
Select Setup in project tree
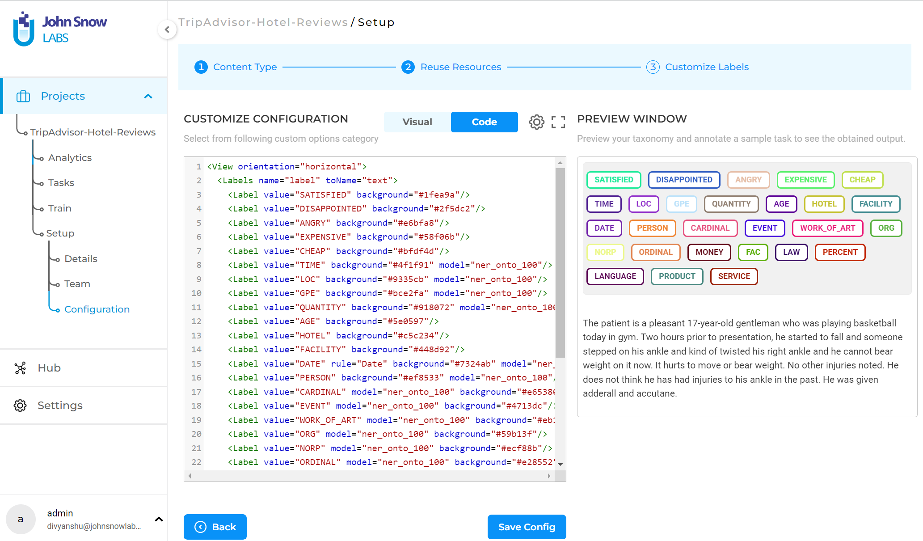coord(60,233)
